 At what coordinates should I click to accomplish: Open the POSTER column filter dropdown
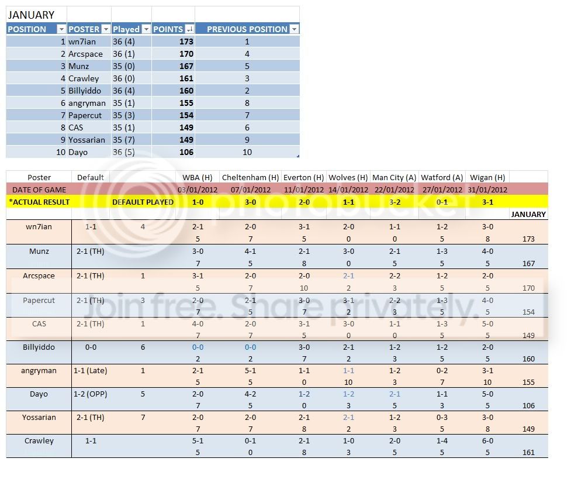point(106,29)
